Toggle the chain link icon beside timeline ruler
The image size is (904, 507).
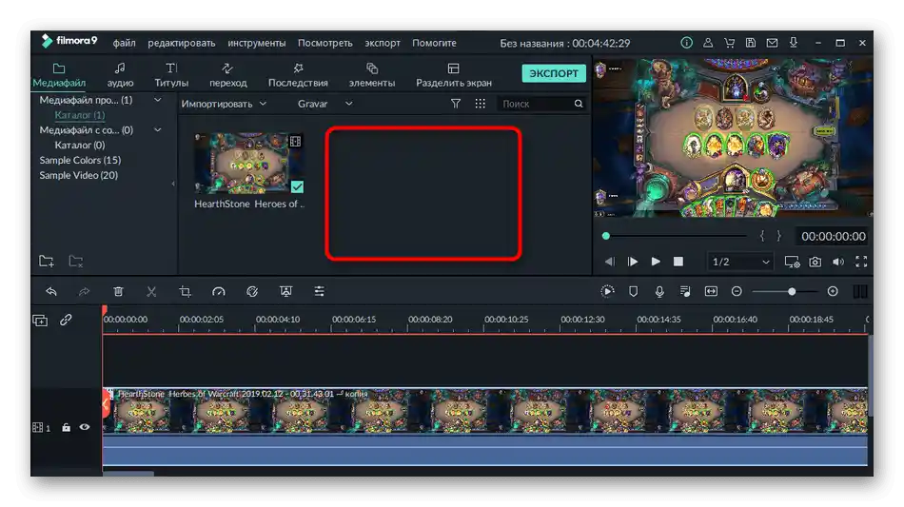(x=66, y=321)
